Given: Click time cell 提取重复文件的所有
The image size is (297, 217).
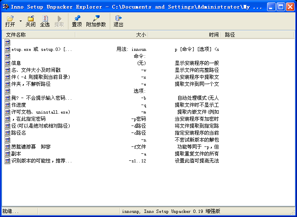Looking at the screenshot, I should coord(197,154).
